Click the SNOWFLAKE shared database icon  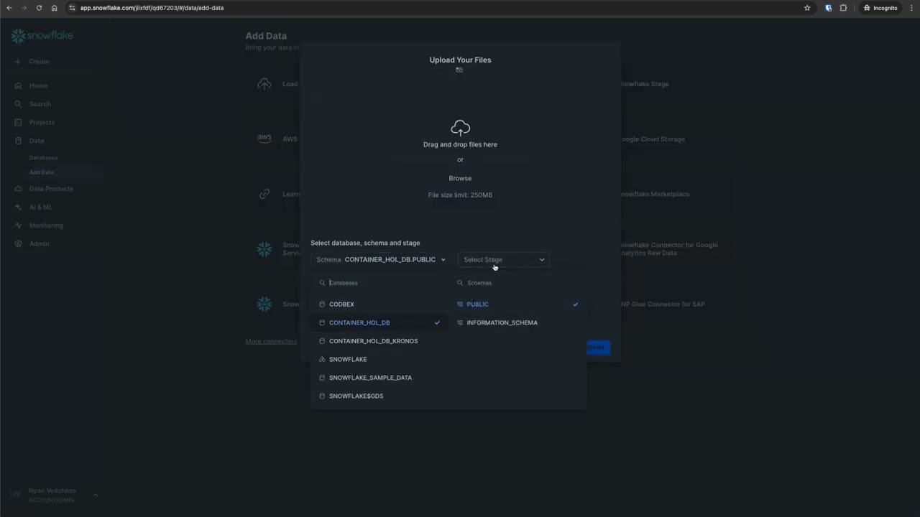[x=322, y=360]
